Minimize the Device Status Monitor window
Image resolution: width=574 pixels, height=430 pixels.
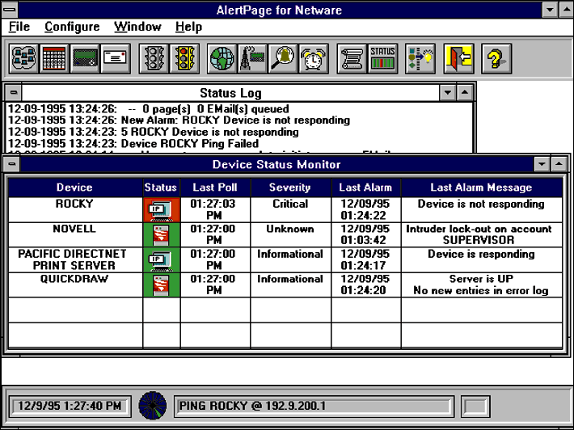click(542, 164)
